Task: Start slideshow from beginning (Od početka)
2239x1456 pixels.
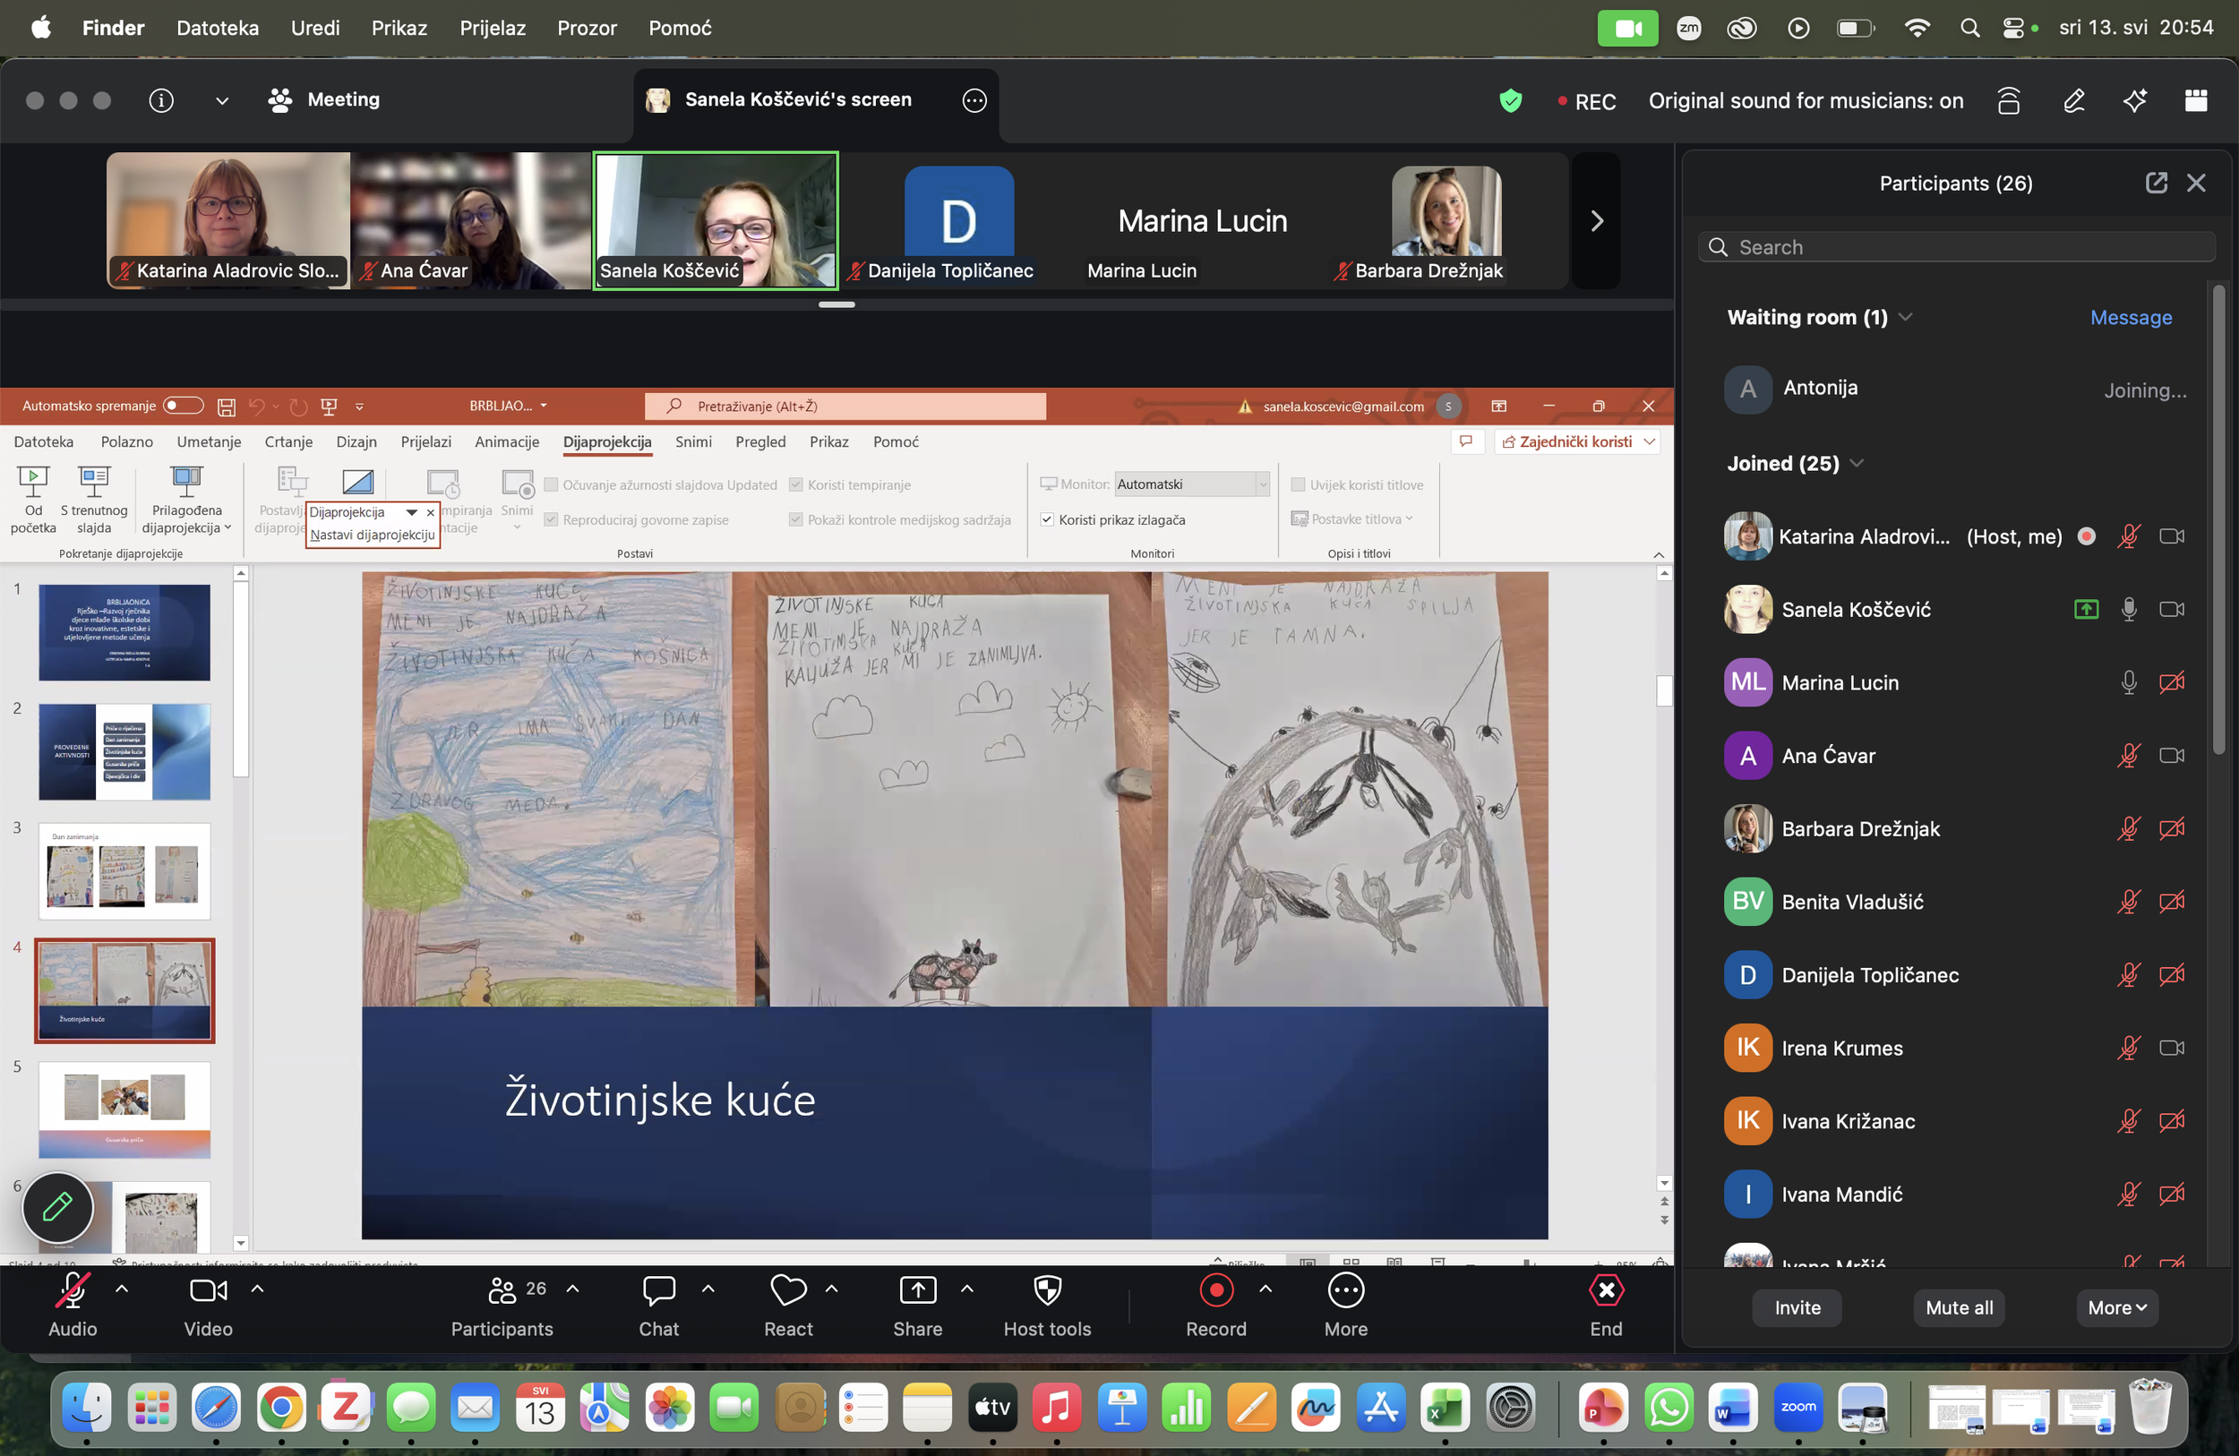Action: coord(33,501)
